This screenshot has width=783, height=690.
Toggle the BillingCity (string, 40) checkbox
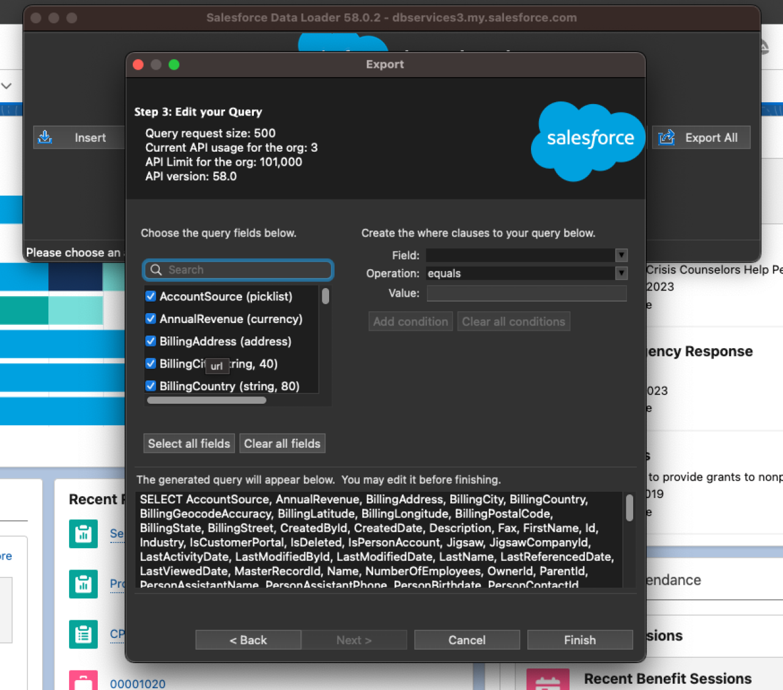coord(150,364)
